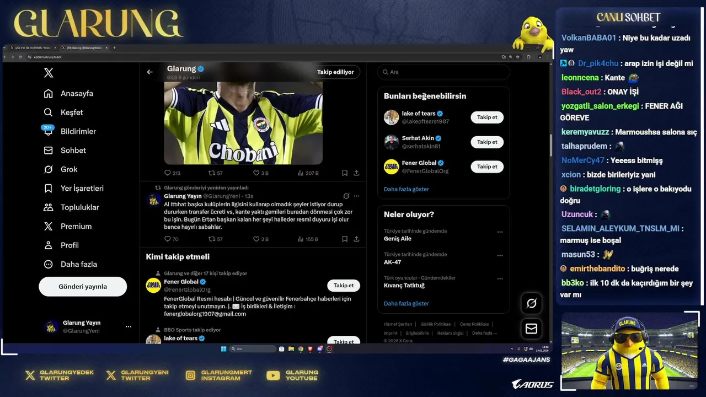Image resolution: width=706 pixels, height=397 pixels.
Task: Switch to the first browser tab
Action: [33, 48]
